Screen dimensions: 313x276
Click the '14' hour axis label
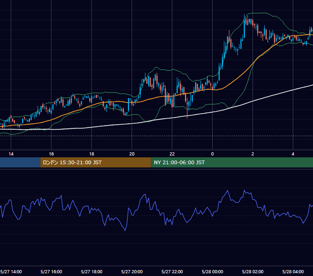click(x=11, y=154)
